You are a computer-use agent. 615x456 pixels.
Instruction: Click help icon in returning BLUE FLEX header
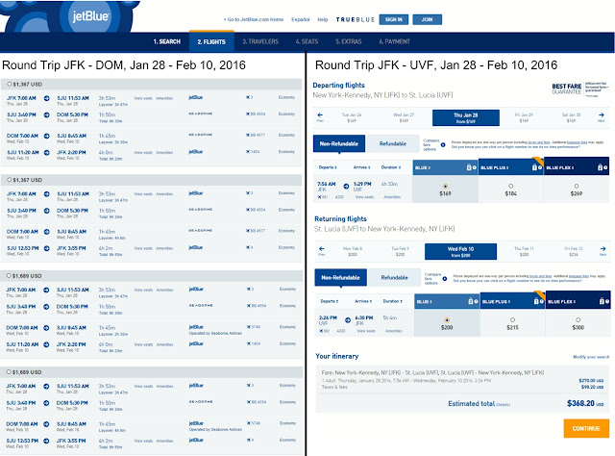pos(606,302)
